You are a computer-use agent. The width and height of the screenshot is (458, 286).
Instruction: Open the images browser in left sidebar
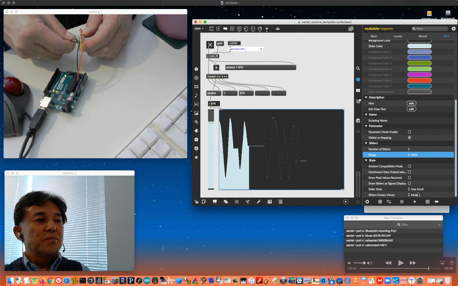tap(196, 113)
